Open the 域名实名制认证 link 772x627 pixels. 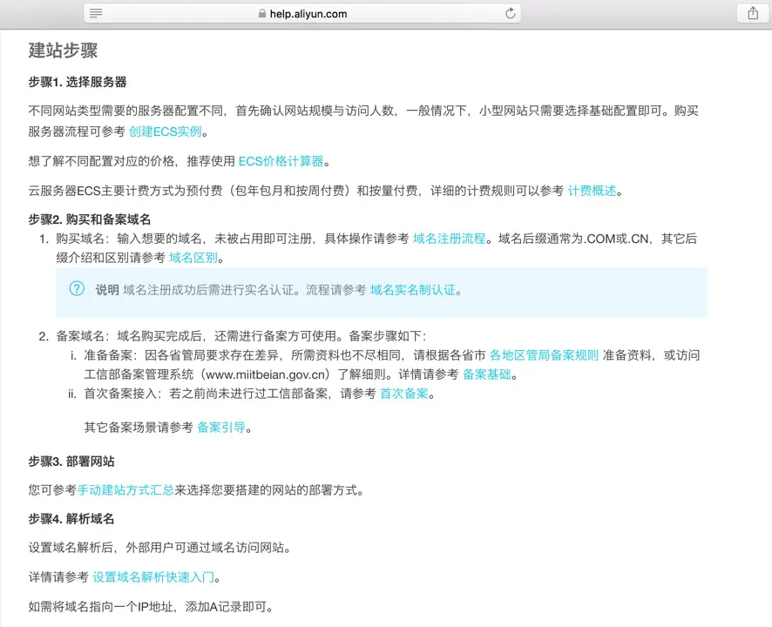[413, 290]
